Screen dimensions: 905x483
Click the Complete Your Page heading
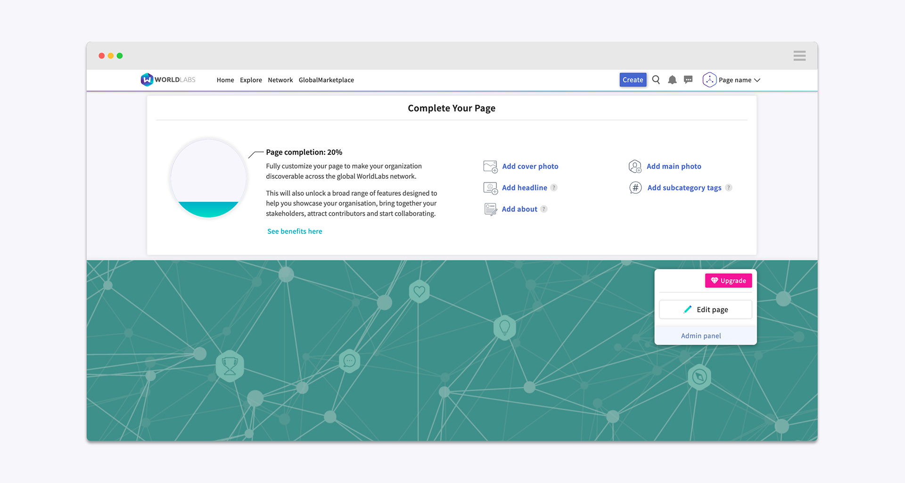pos(452,108)
